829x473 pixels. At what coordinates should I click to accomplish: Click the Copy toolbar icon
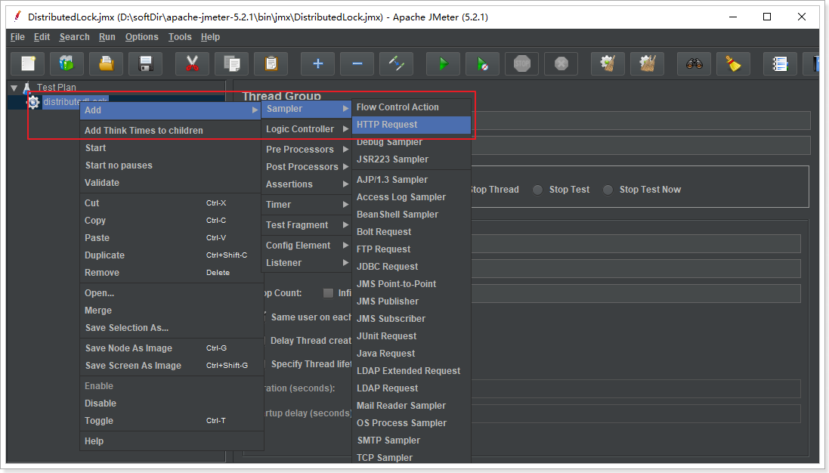coord(231,64)
